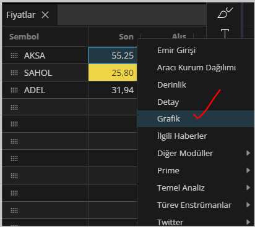Image resolution: width=255 pixels, height=227 pixels.
Task: Expand the Prime submenu arrow
Action: (x=248, y=170)
